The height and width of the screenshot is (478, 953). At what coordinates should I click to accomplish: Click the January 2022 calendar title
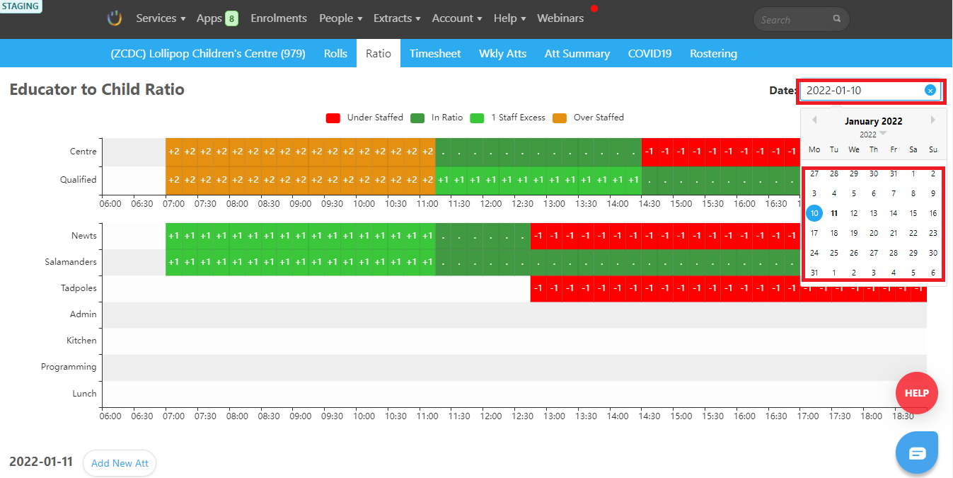[873, 121]
